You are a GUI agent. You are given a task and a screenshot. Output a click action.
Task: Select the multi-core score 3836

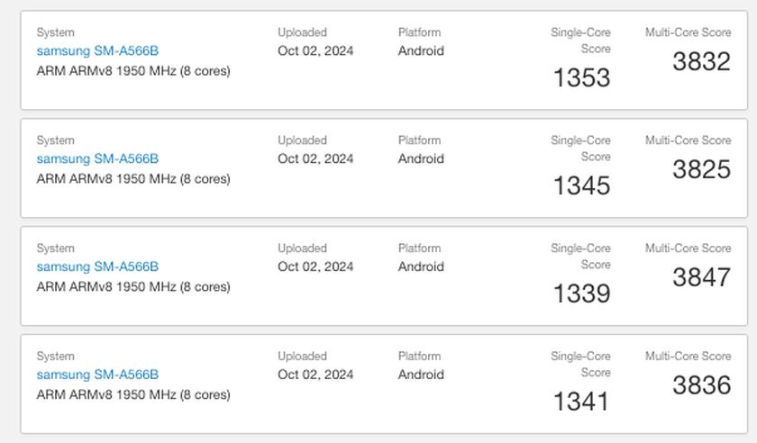pyautogui.click(x=701, y=386)
